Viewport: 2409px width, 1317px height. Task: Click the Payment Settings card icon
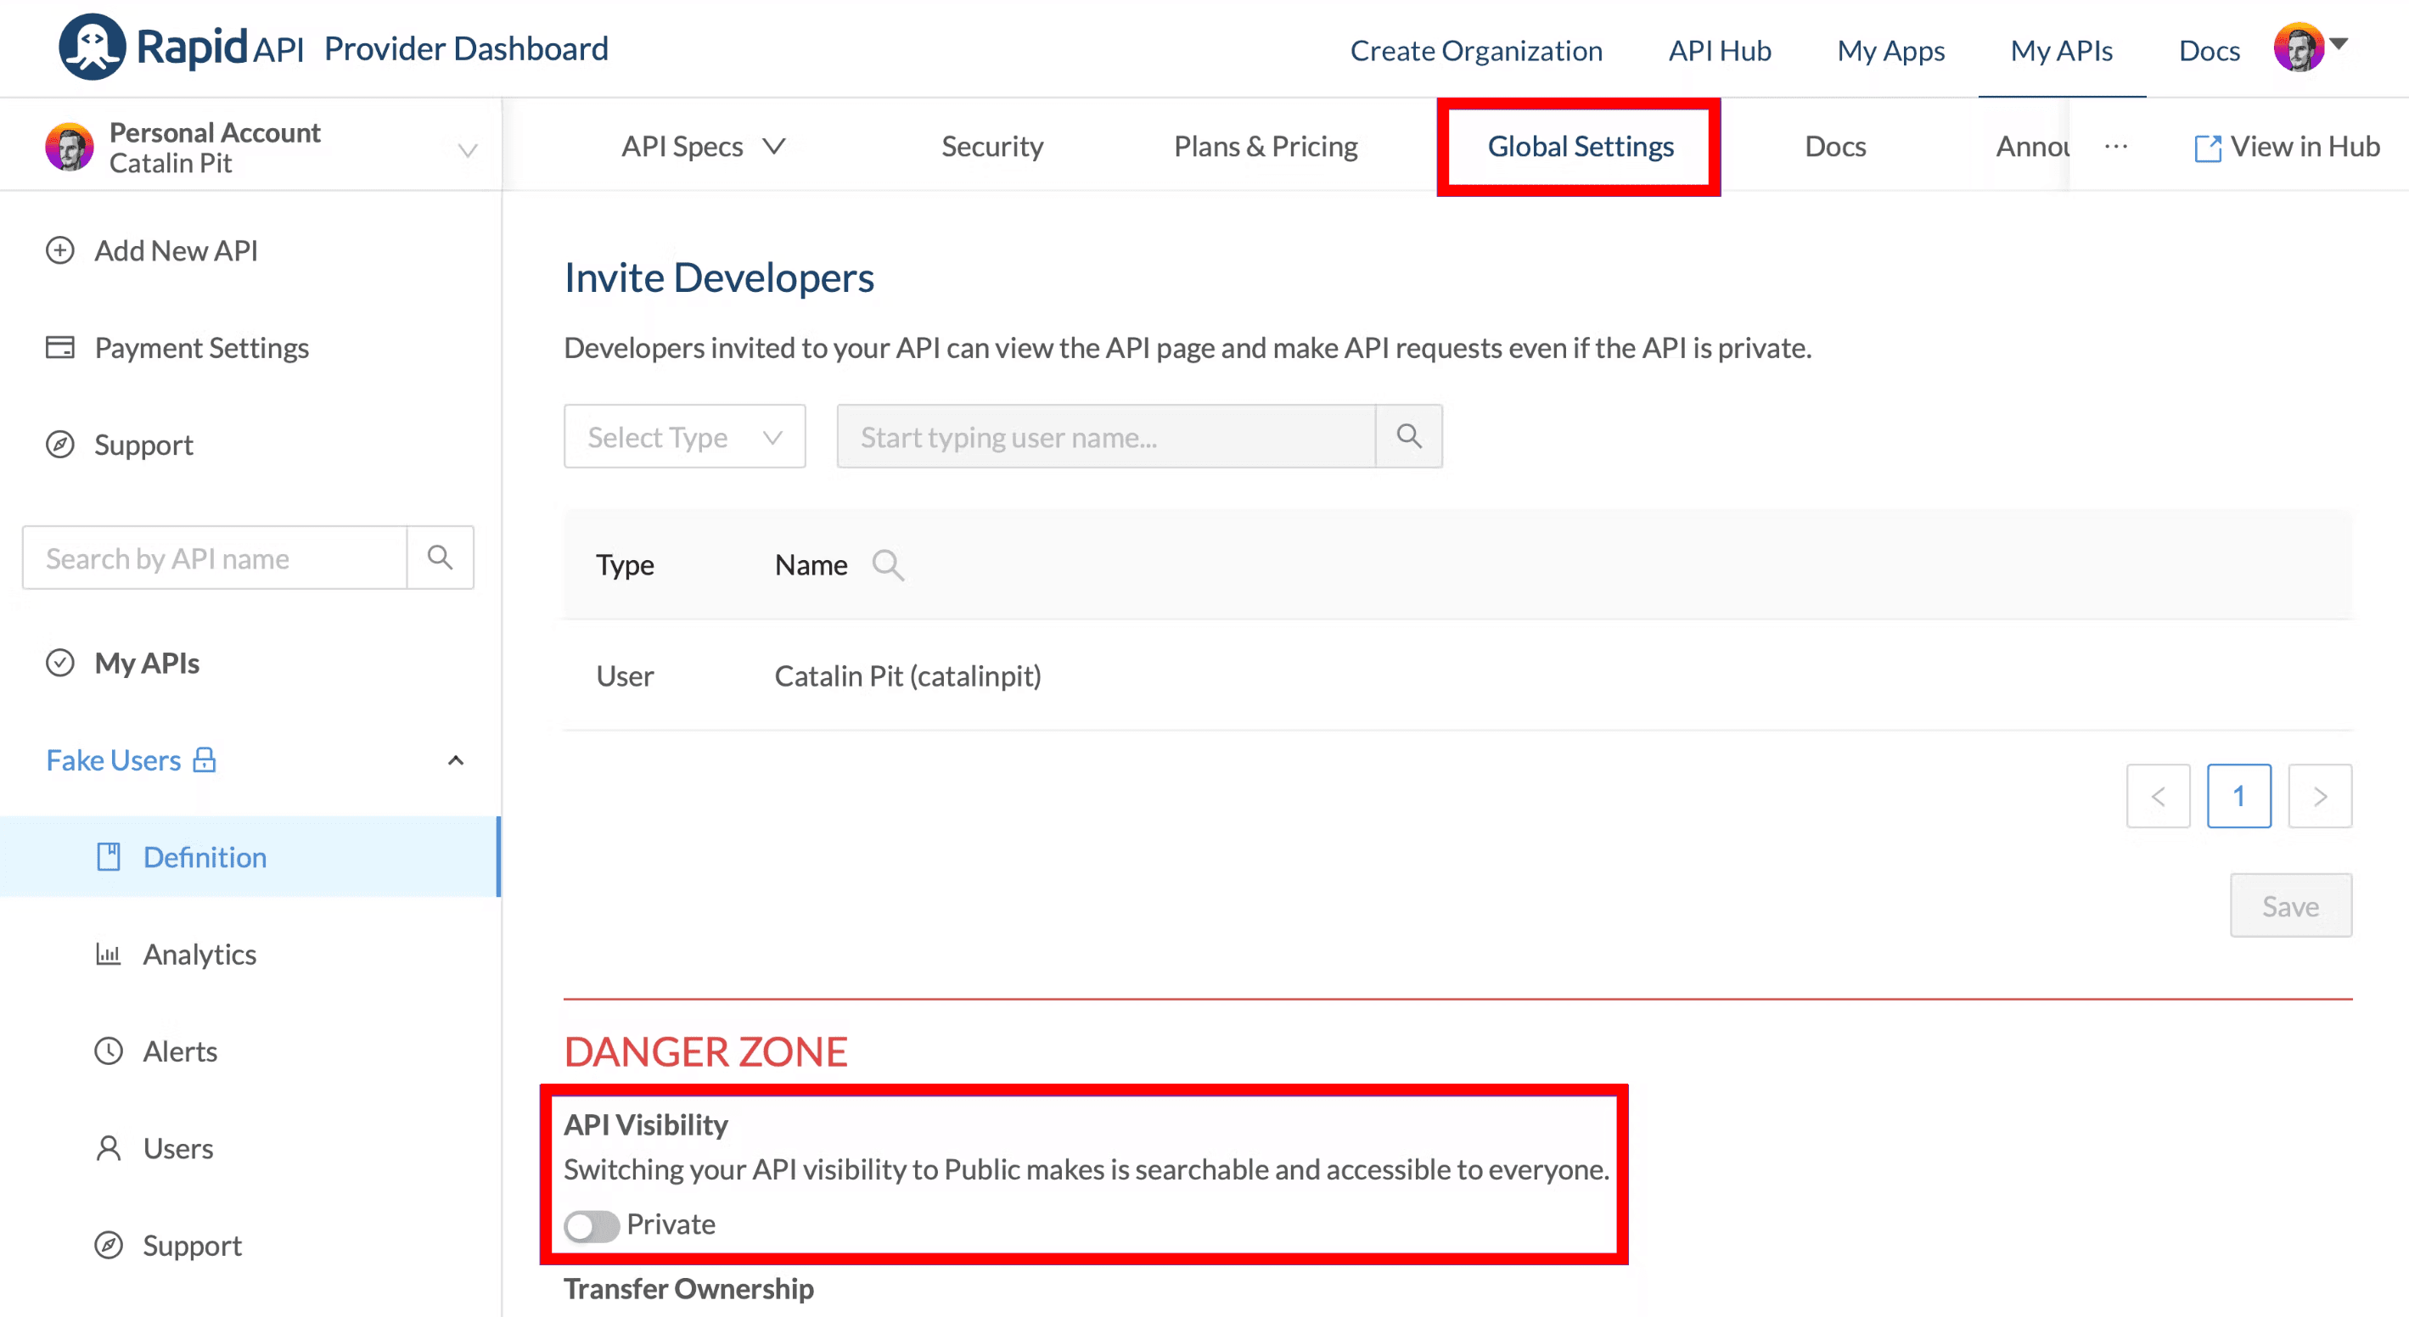pos(60,348)
